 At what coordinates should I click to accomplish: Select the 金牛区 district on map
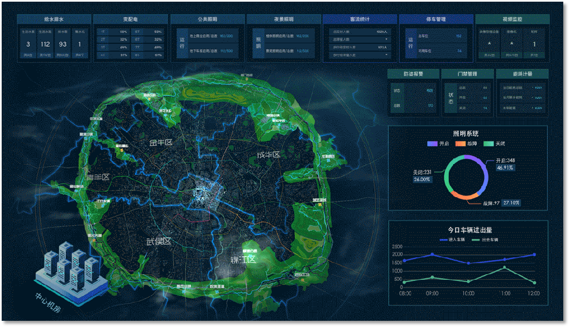tap(162, 143)
